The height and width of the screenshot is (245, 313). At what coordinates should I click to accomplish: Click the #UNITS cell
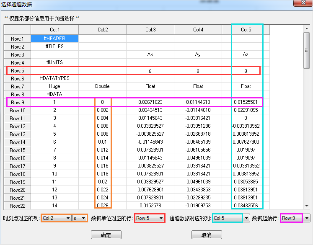[x=55, y=62]
